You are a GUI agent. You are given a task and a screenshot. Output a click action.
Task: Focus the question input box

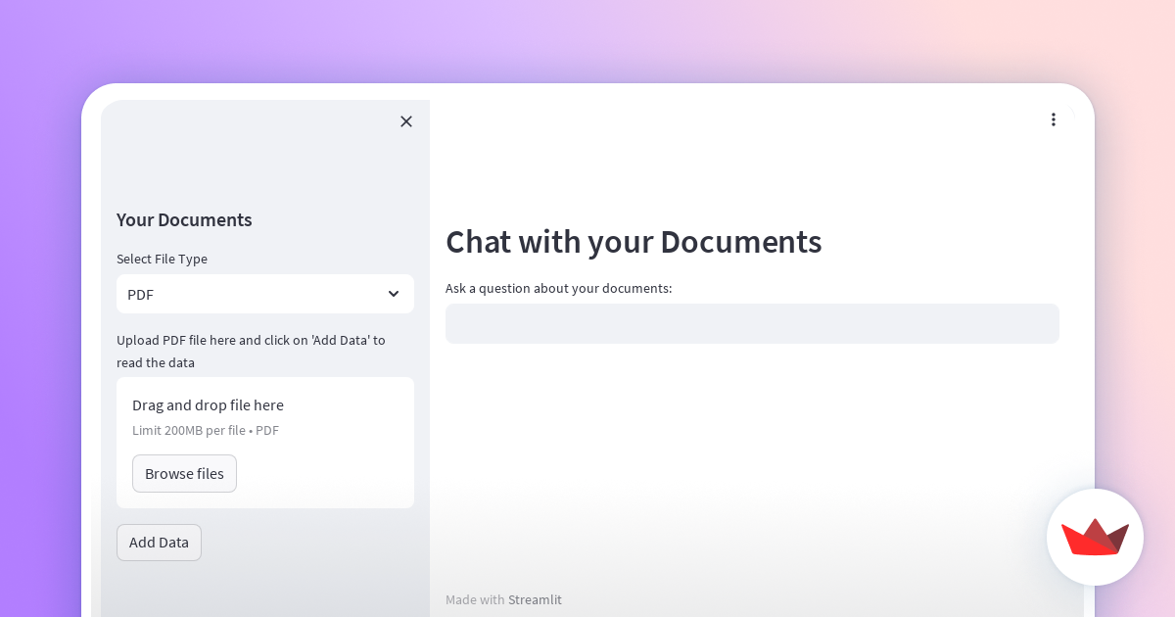click(752, 323)
